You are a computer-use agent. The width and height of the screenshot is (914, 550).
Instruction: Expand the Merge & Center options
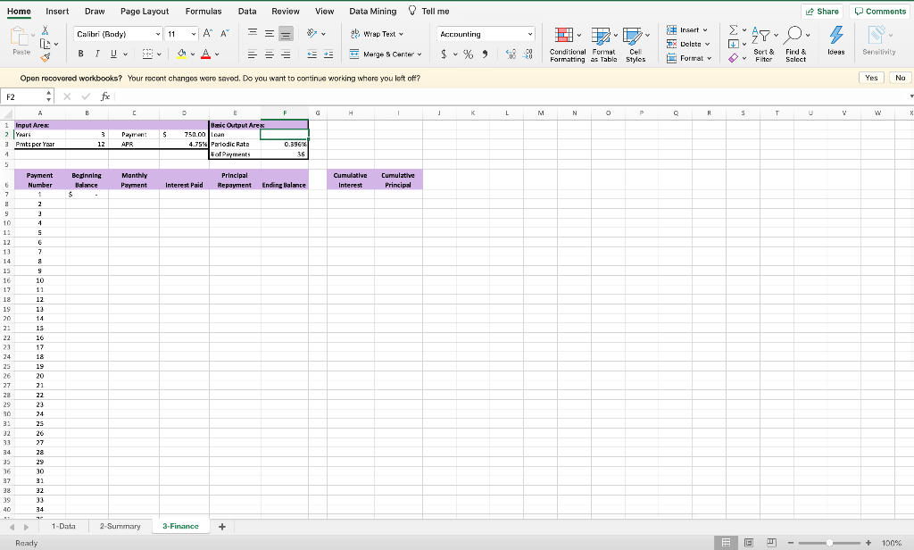[418, 54]
